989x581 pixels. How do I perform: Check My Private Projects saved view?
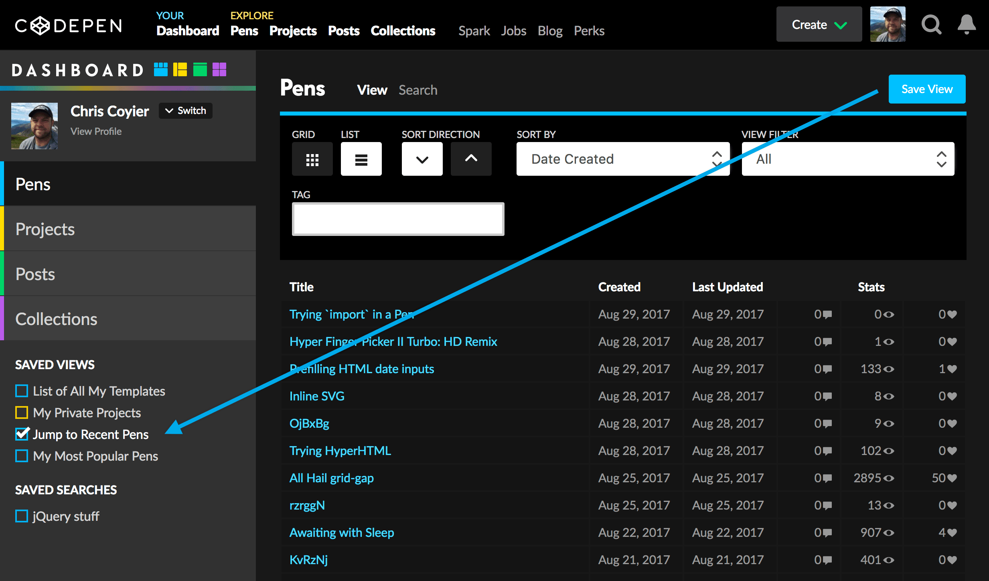[x=22, y=412]
